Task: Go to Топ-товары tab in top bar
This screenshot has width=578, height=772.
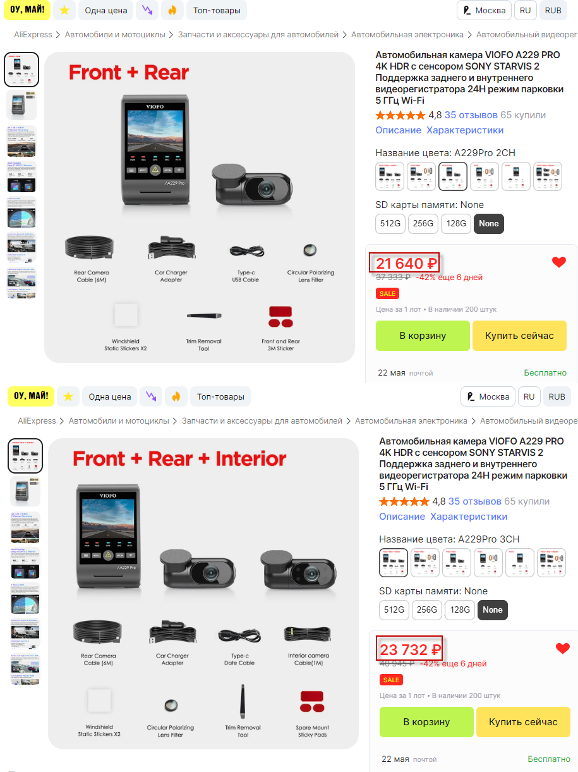Action: [x=217, y=10]
